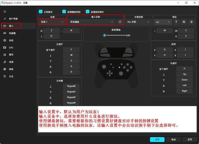This screenshot has height=144, width=199.
Task: Click the 取消 cancel button
Action: pos(174,140)
